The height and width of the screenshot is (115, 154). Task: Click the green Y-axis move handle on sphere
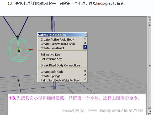[18, 37]
